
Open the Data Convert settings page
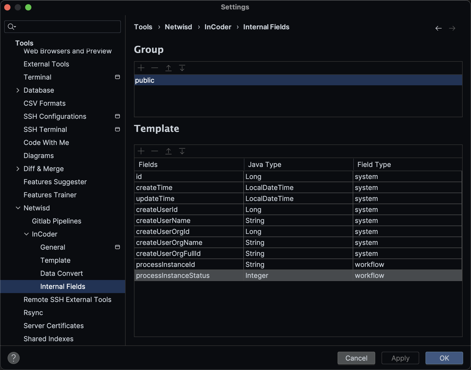click(61, 273)
